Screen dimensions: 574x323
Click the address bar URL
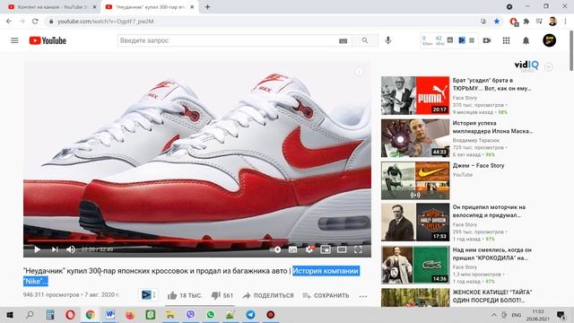tap(106, 22)
